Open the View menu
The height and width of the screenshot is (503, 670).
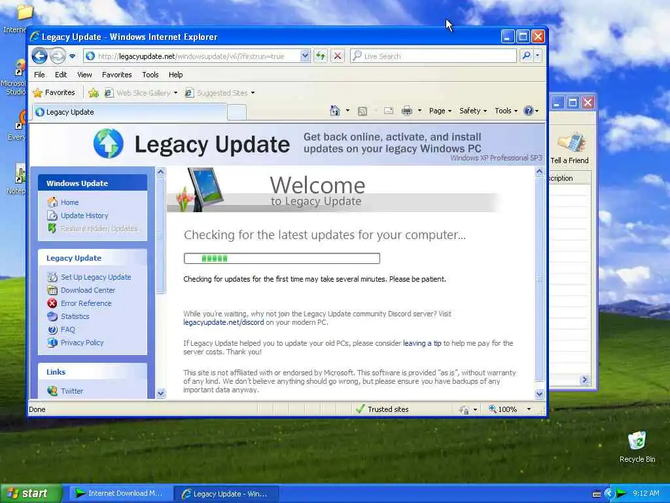point(84,75)
